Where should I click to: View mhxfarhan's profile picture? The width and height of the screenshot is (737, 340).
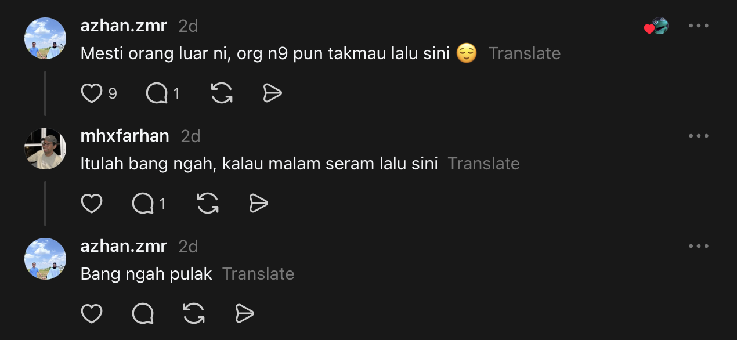click(45, 149)
